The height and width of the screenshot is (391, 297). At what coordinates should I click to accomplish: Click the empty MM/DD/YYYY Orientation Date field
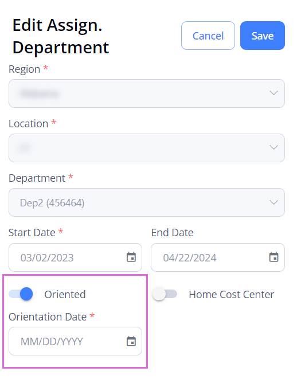[x=75, y=341]
